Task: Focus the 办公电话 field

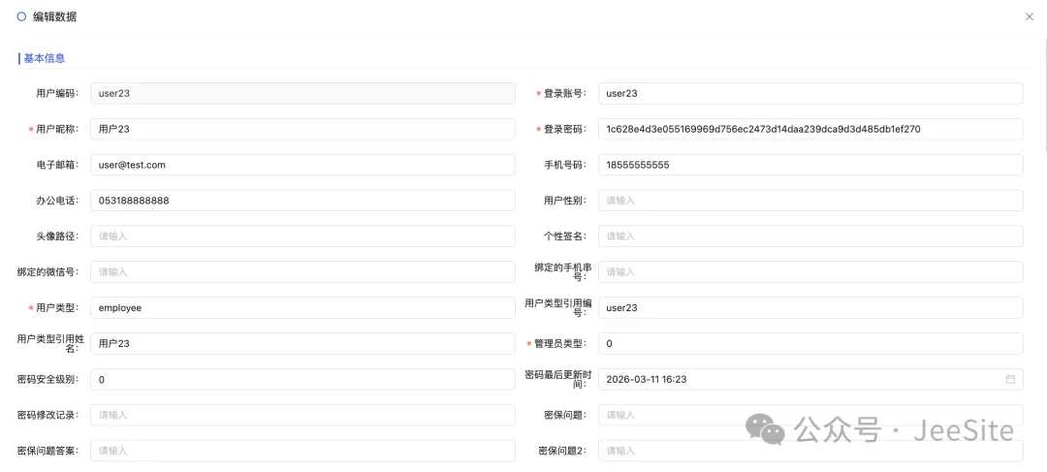Action: [302, 201]
